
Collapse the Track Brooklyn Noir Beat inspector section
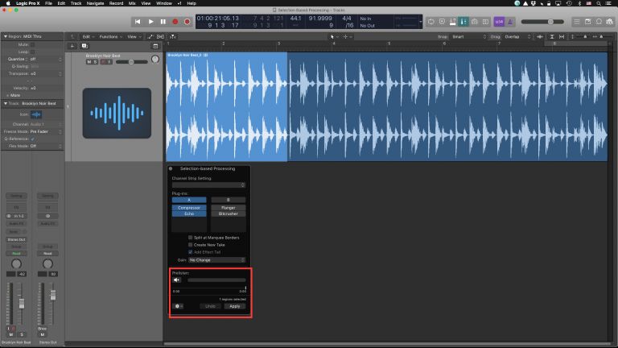6,103
